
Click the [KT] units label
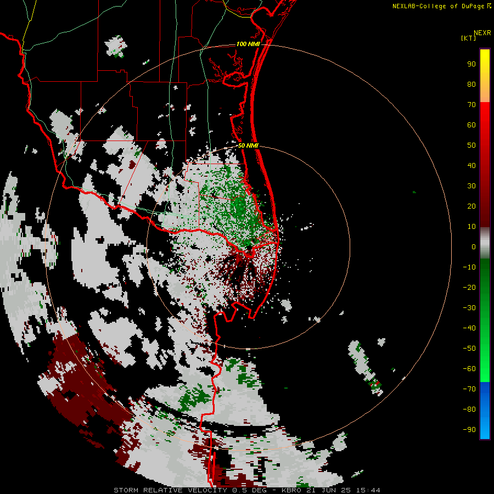pos(468,38)
